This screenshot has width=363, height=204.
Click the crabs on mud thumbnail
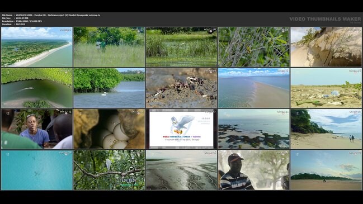181,88
